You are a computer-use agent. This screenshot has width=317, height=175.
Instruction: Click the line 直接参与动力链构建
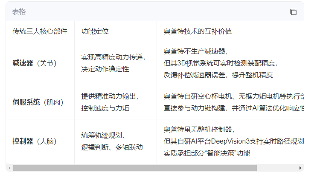click(x=234, y=108)
